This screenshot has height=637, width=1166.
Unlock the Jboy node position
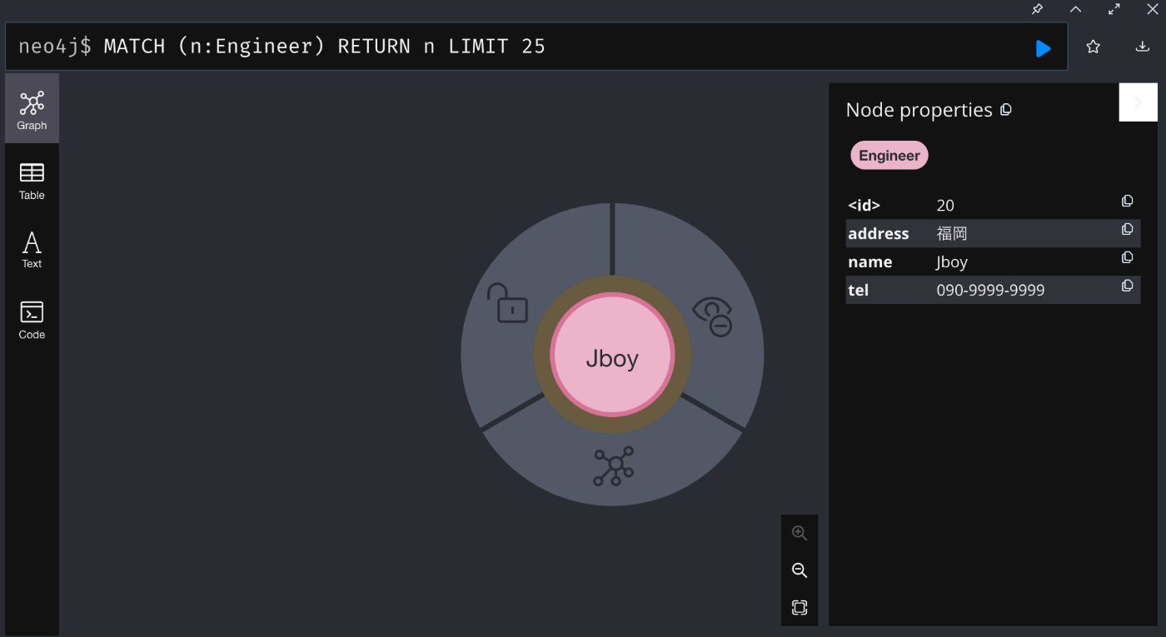[x=507, y=303]
